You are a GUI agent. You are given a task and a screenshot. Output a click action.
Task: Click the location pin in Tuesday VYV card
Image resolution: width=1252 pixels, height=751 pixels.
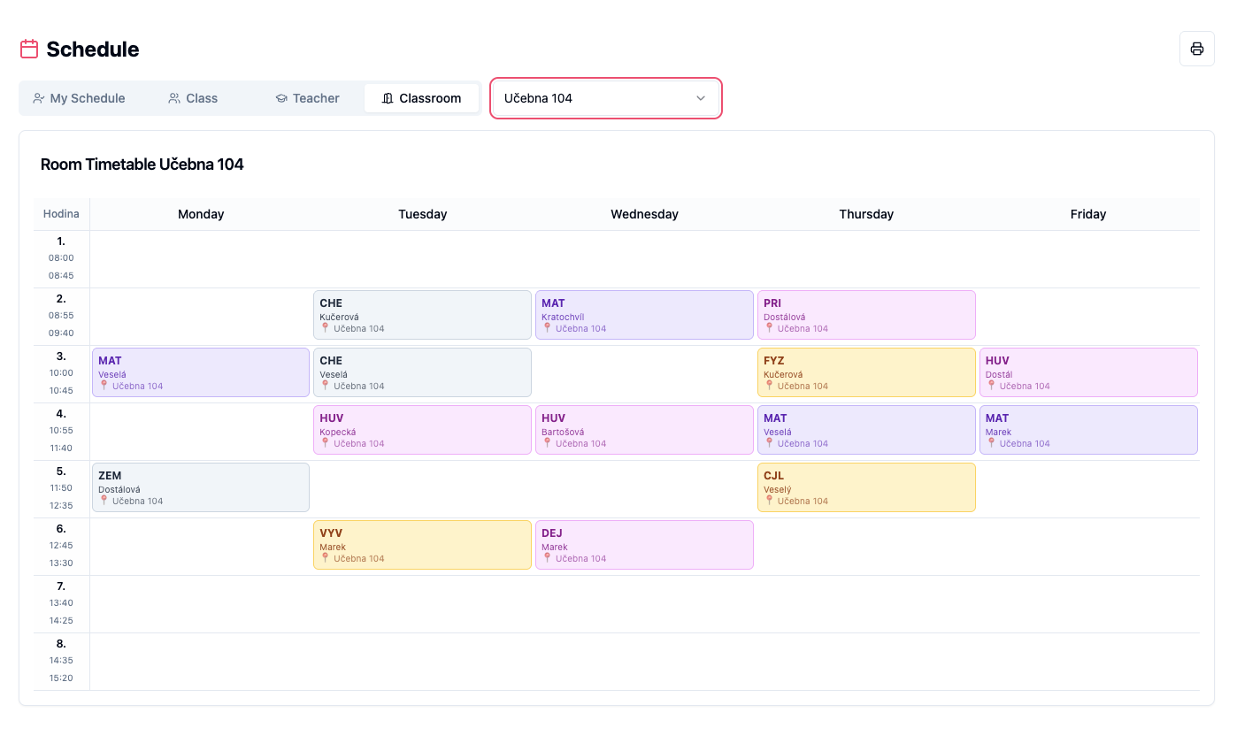[x=325, y=558]
